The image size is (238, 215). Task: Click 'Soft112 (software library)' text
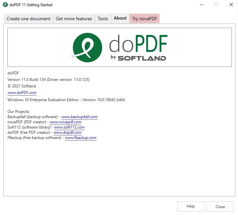29,127
